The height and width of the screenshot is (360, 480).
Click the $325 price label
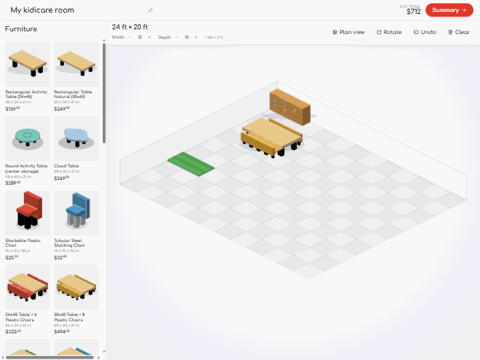13,331
